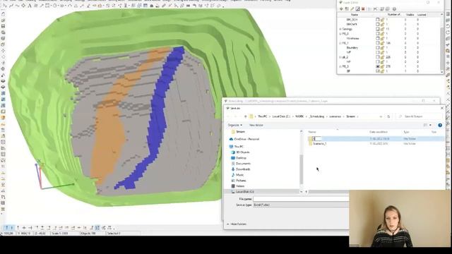Click the scenarios breadcrumb in address bar
This screenshot has height=254, width=452.
(335, 116)
